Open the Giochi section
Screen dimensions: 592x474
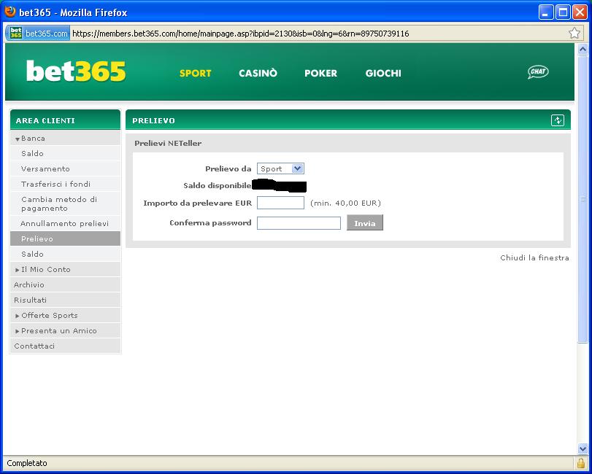click(383, 73)
